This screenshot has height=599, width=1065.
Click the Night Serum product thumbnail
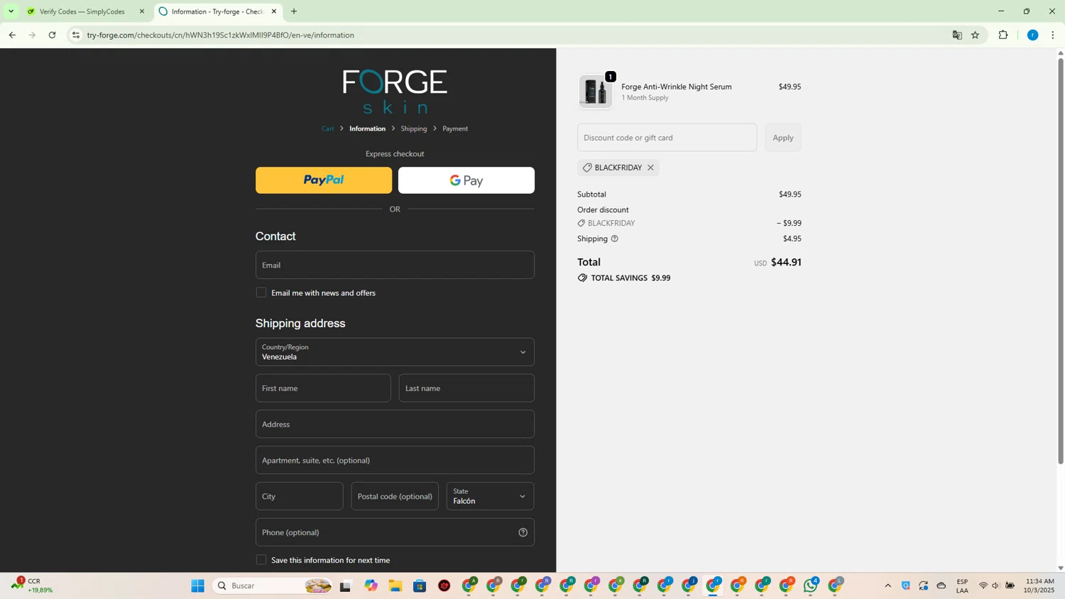coord(596,92)
